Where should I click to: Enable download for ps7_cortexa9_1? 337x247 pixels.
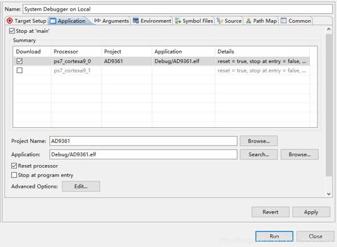pos(20,71)
